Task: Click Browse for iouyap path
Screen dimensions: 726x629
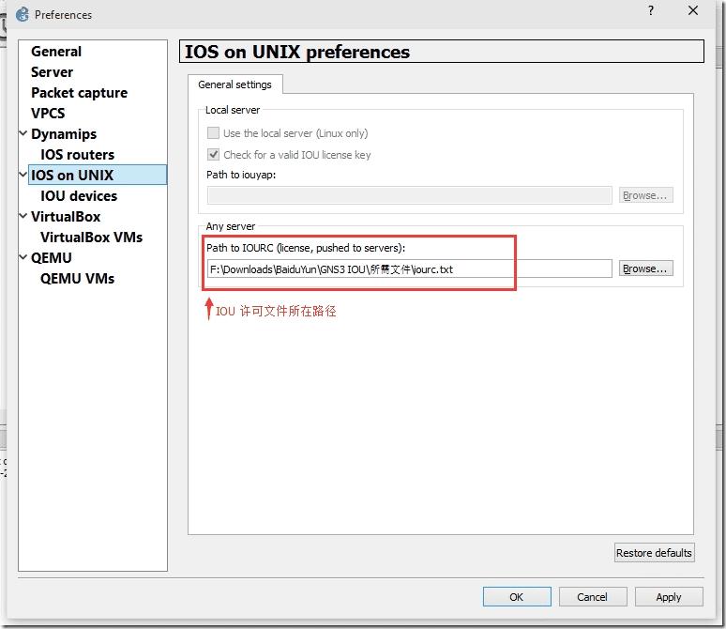Action: 646,195
